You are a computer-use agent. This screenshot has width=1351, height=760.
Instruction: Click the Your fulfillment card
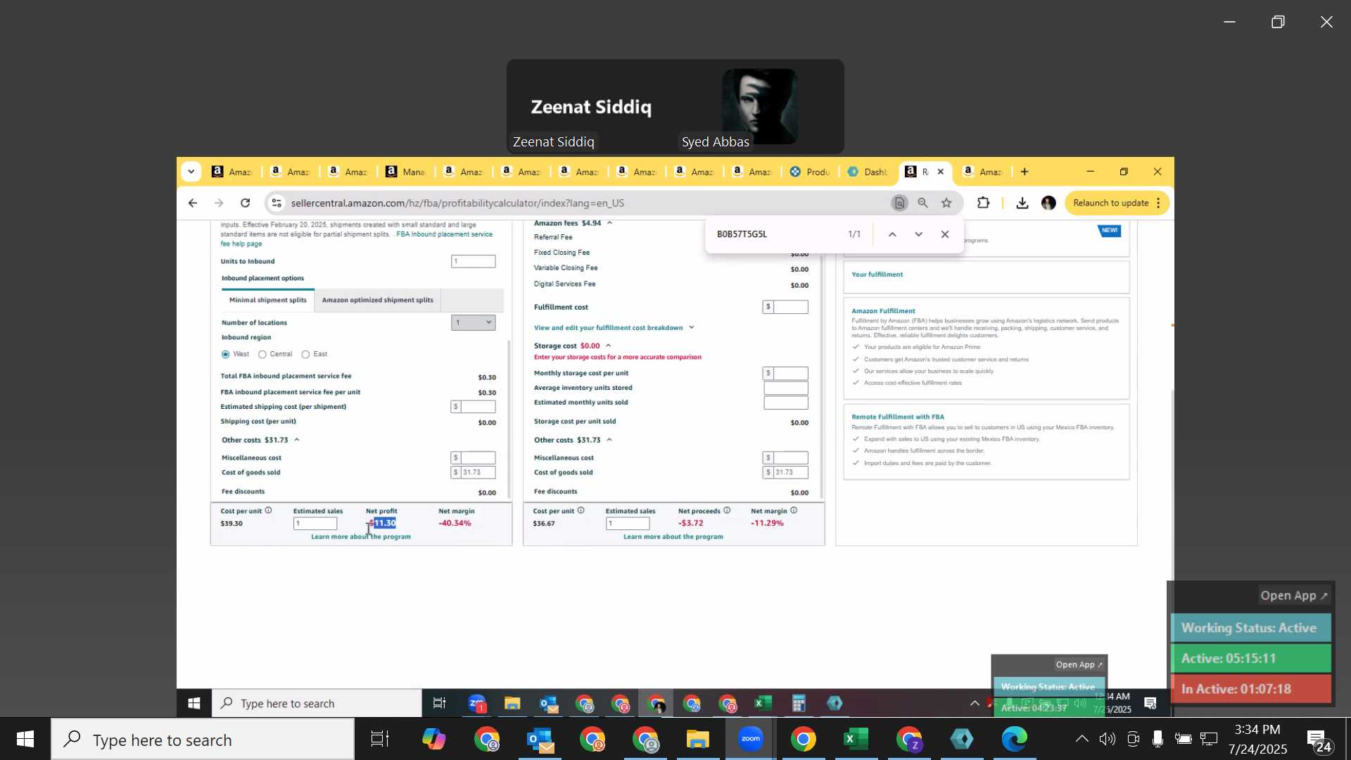[x=987, y=277]
